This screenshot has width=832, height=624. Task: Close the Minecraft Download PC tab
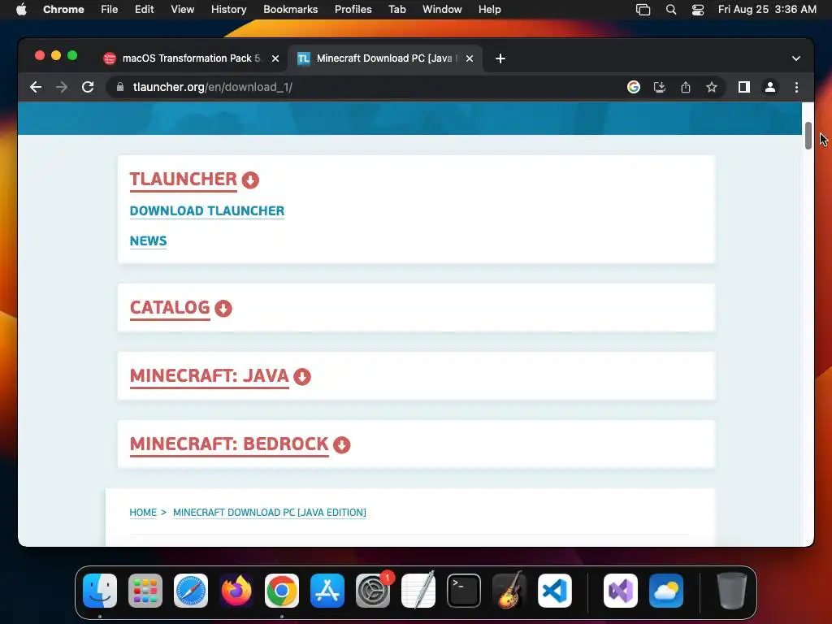click(x=470, y=58)
